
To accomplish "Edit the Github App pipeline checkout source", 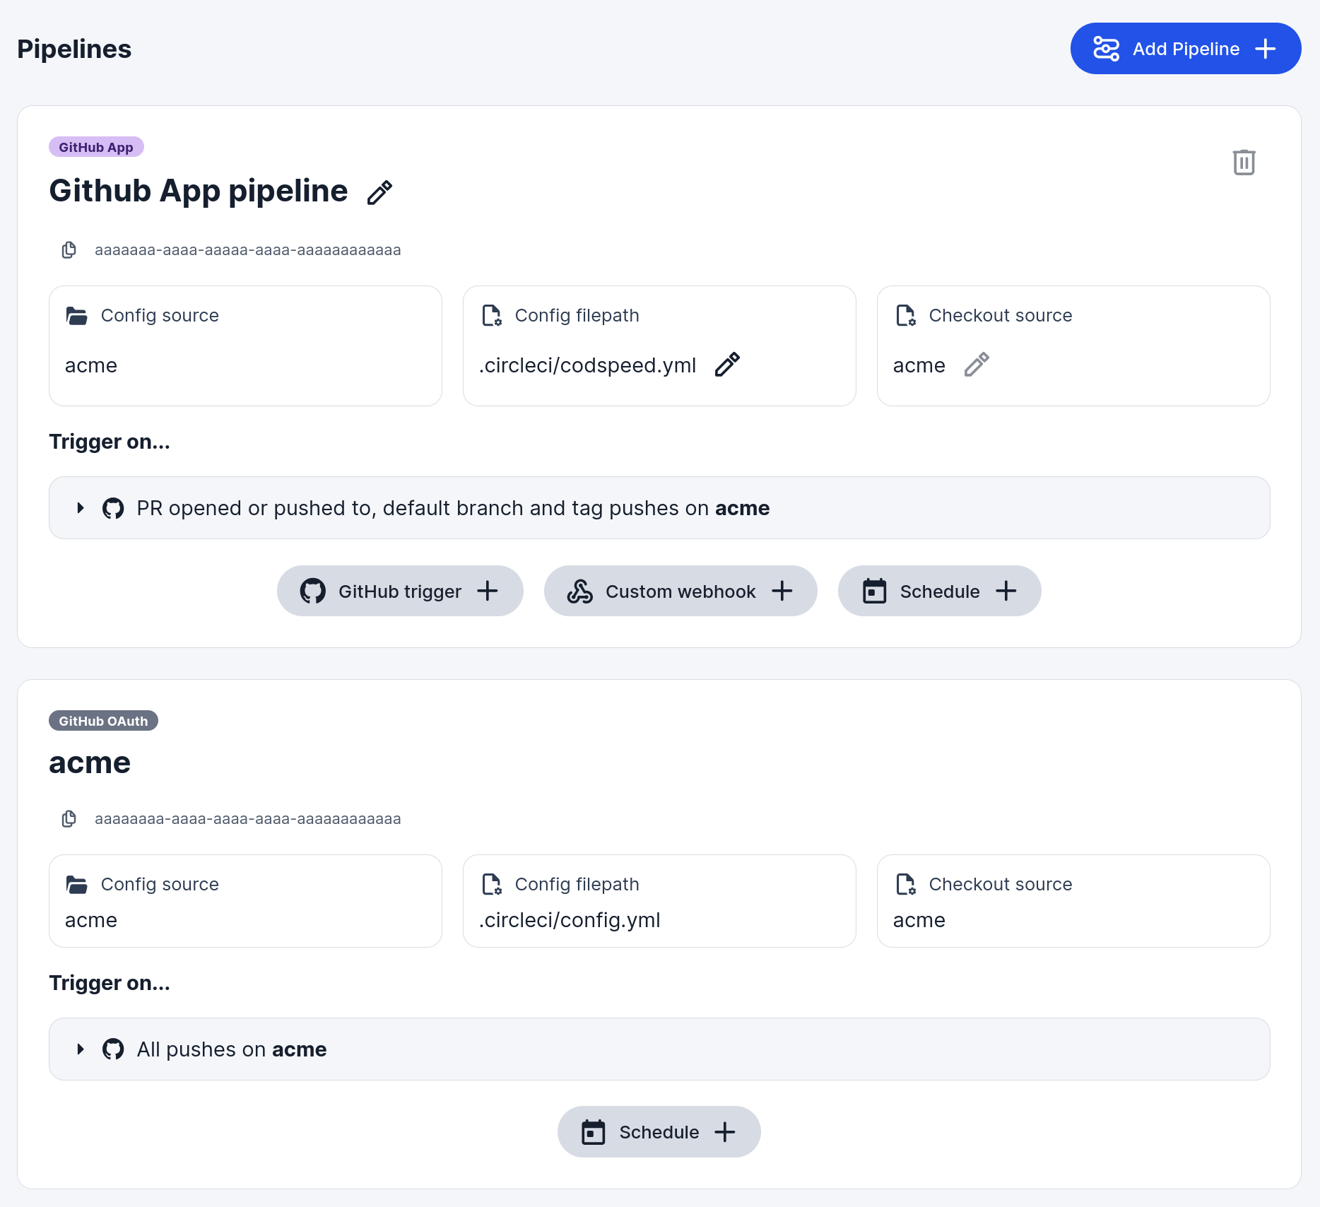I will point(977,365).
